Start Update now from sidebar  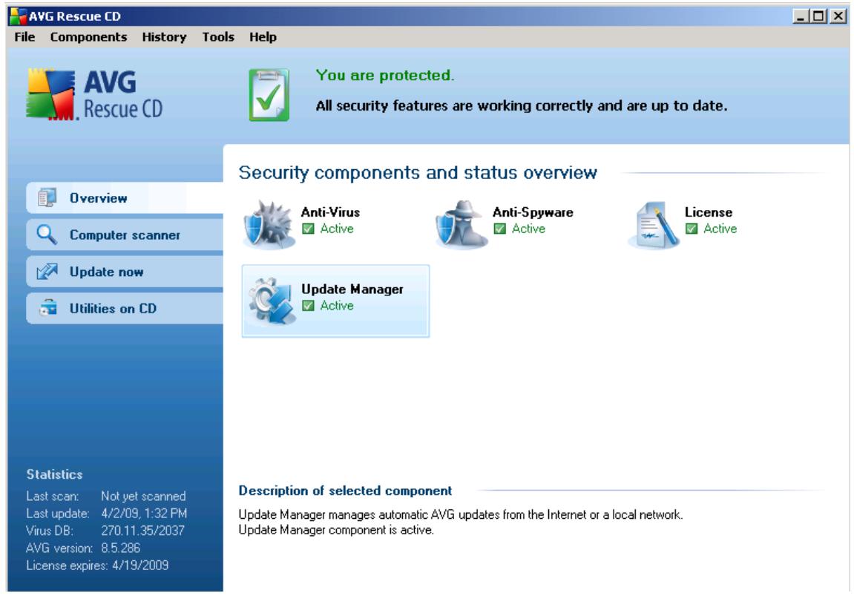[x=125, y=272]
